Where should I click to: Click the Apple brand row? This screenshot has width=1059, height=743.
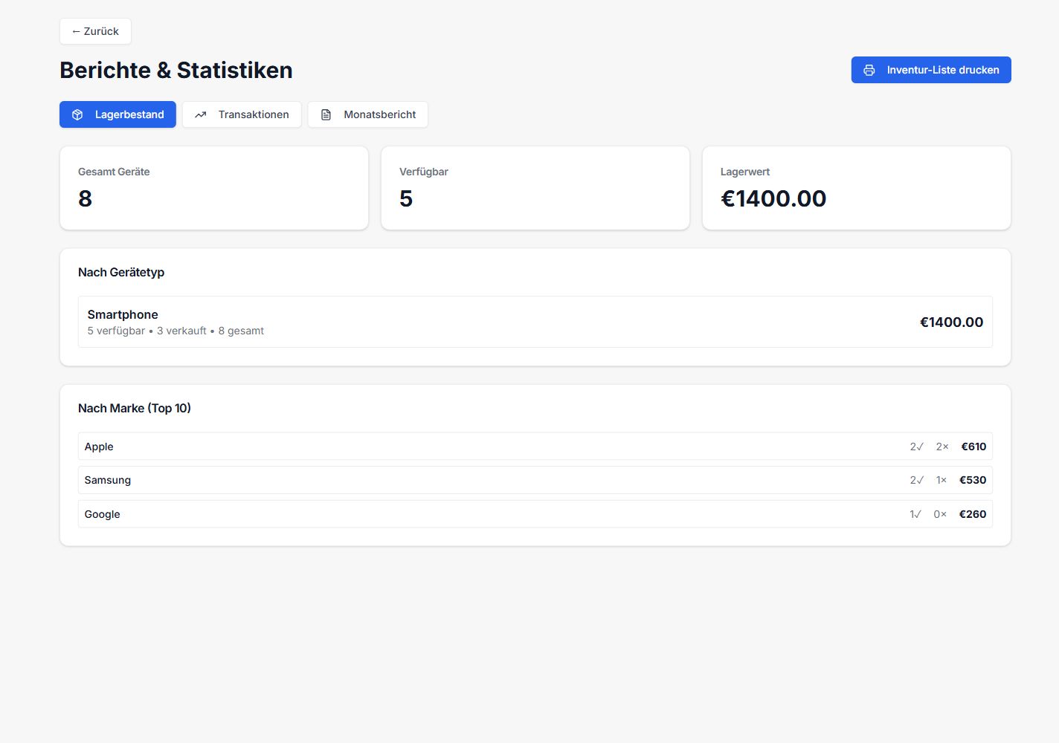(x=535, y=447)
